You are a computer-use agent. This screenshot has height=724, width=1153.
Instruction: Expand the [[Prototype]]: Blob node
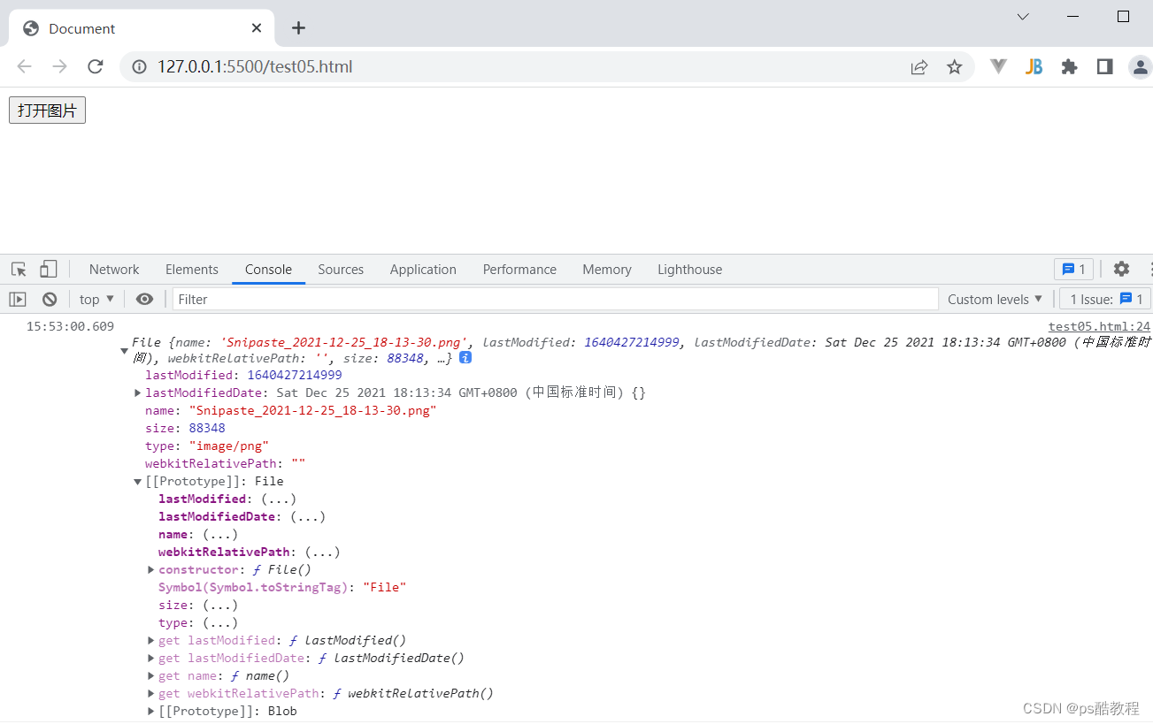point(150,712)
